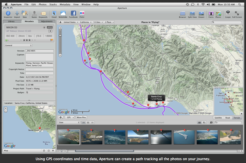Image resolution: width=246 pixels, height=163 pixels.
Task: Open the map gear action menu
Action: pyautogui.click(x=61, y=118)
